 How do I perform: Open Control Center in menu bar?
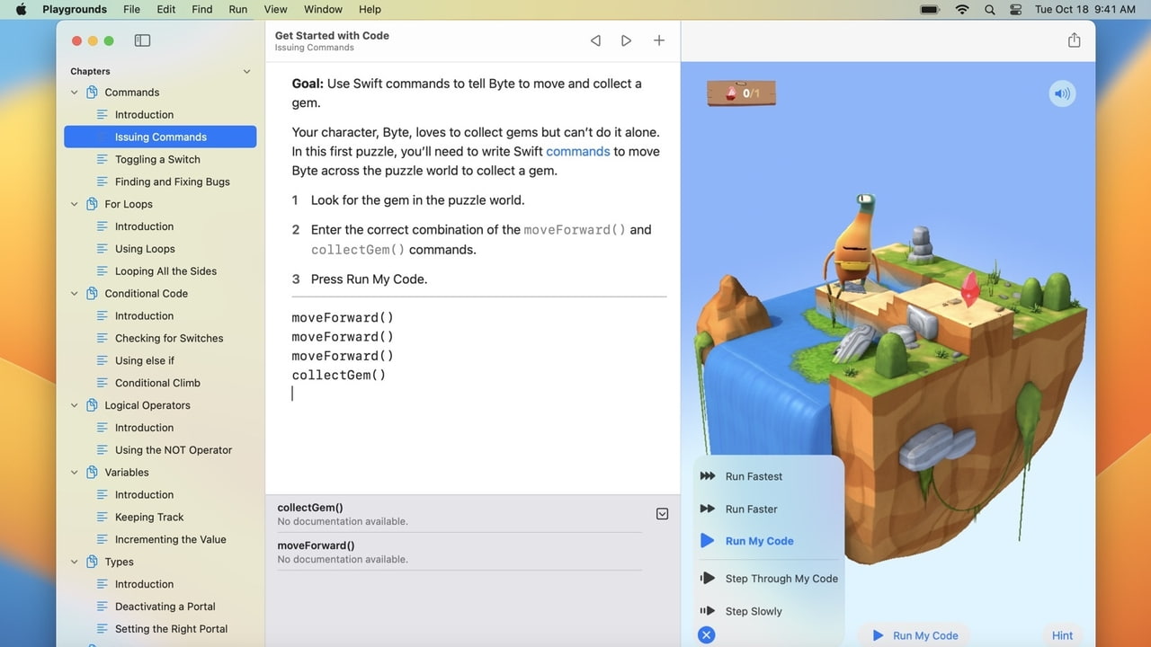[x=1016, y=9]
